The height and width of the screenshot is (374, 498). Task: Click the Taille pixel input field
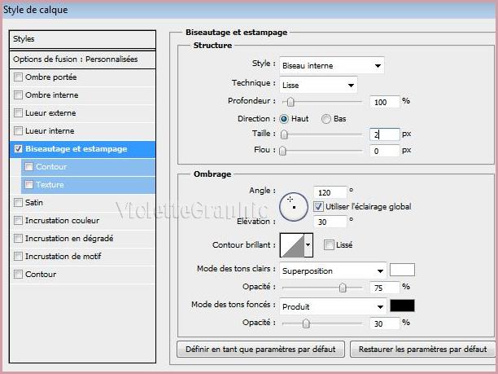[383, 134]
